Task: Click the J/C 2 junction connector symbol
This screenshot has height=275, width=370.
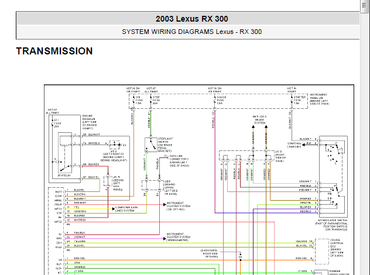Action: pyautogui.click(x=115, y=145)
